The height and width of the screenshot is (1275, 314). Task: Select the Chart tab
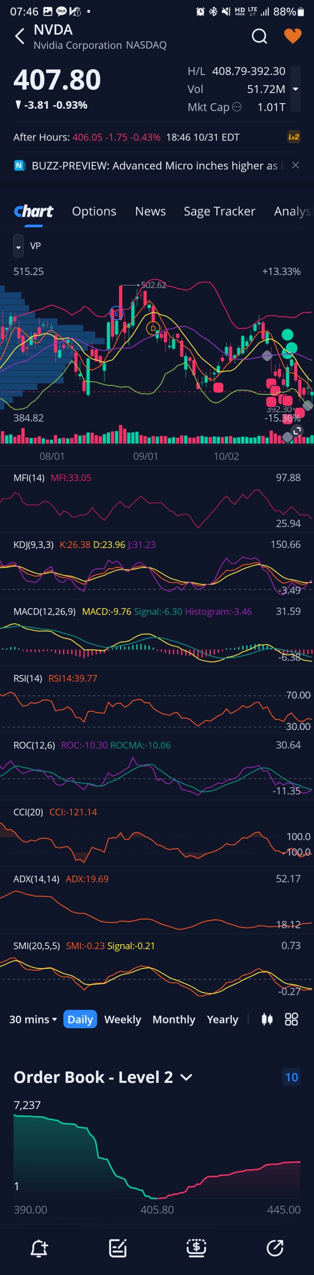[x=34, y=212]
